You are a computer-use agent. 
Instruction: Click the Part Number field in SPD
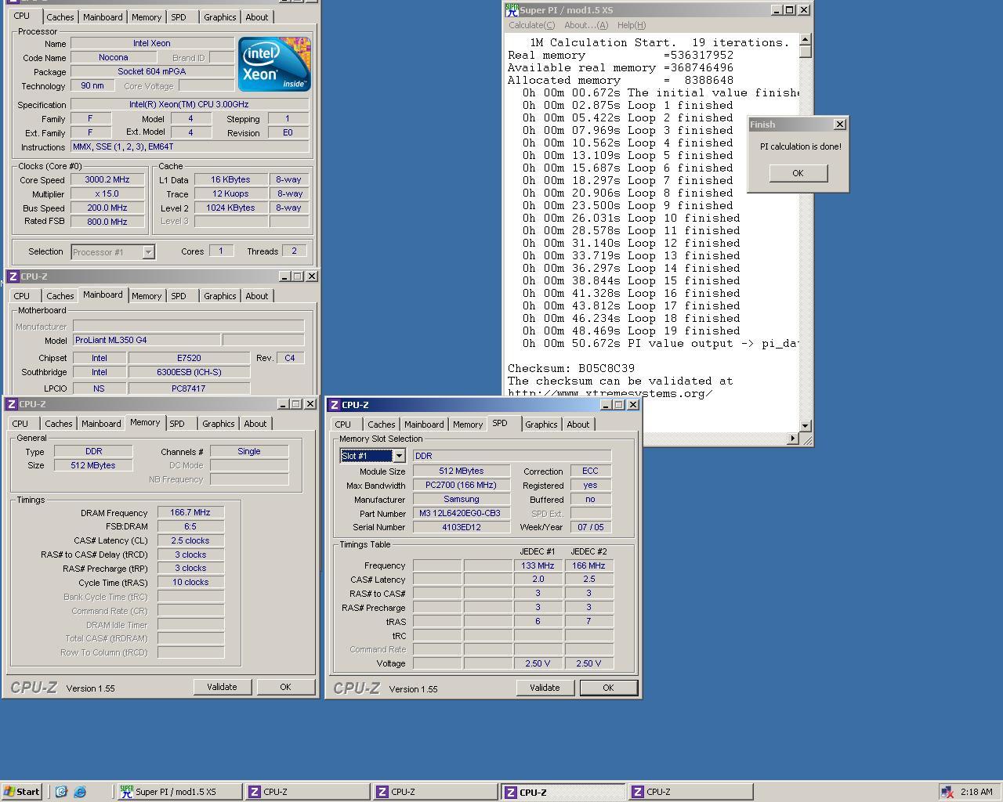click(462, 513)
